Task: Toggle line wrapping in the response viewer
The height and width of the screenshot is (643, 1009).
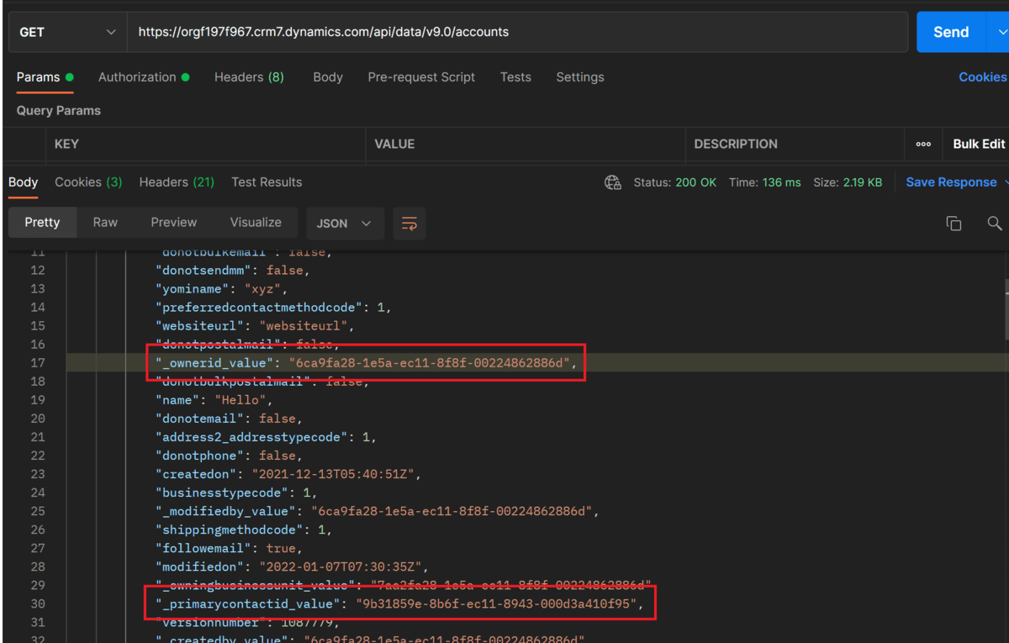Action: tap(409, 224)
